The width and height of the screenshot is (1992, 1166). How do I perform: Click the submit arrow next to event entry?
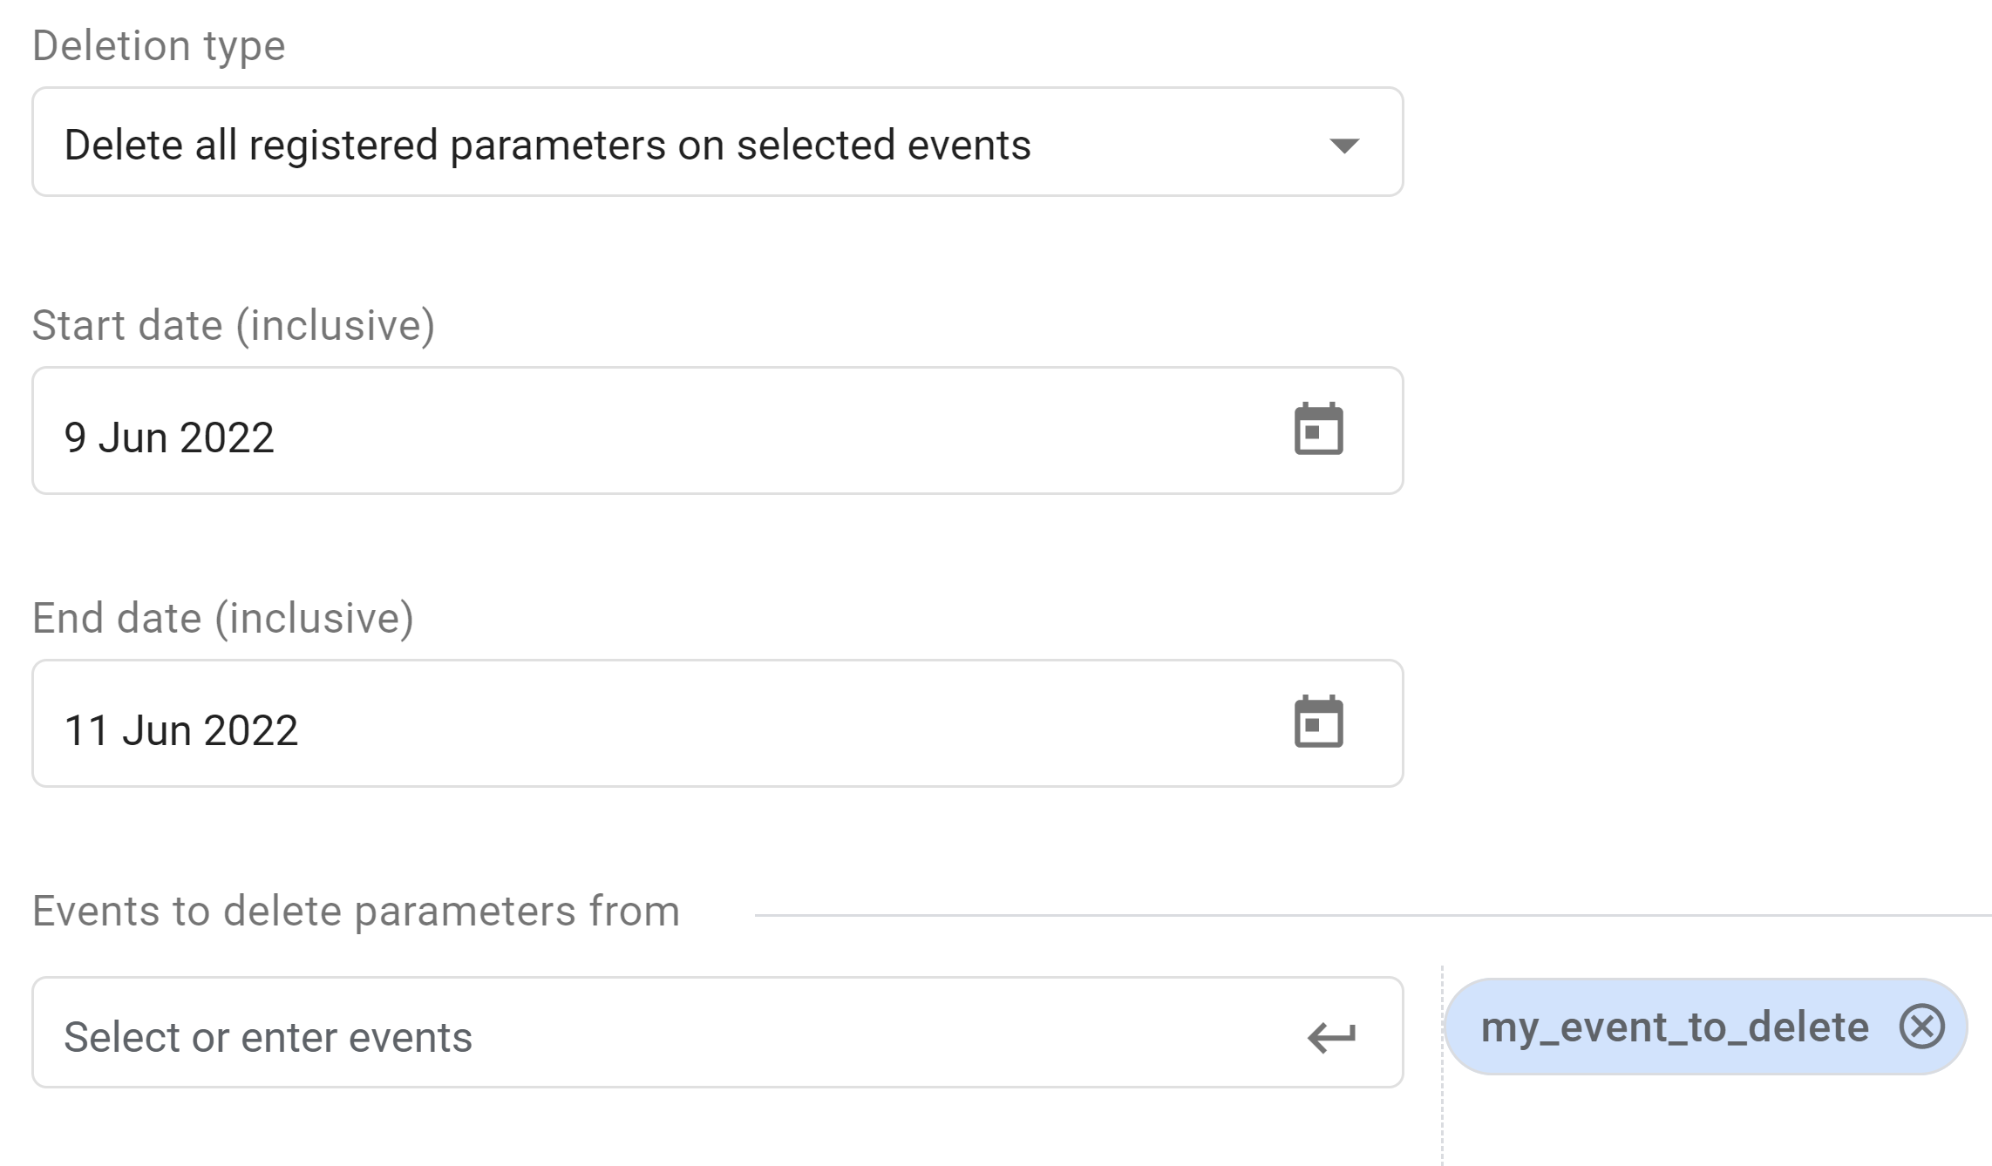1331,1036
